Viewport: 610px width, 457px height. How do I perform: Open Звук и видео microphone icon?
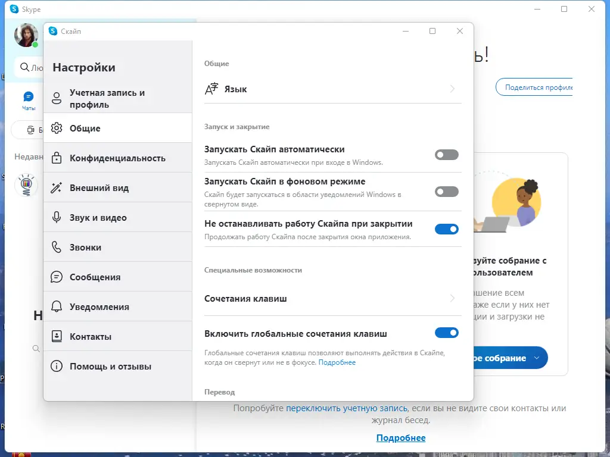coord(57,217)
